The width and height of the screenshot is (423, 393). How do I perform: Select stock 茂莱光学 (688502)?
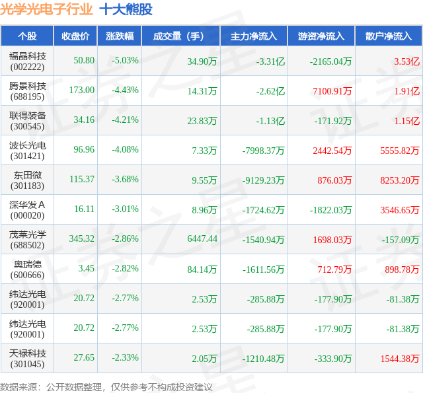point(27,239)
